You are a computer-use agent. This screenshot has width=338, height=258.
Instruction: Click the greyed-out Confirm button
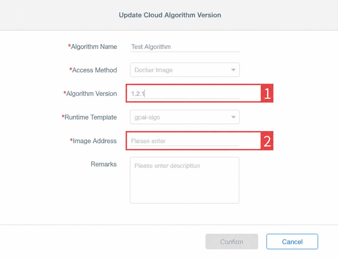click(232, 242)
